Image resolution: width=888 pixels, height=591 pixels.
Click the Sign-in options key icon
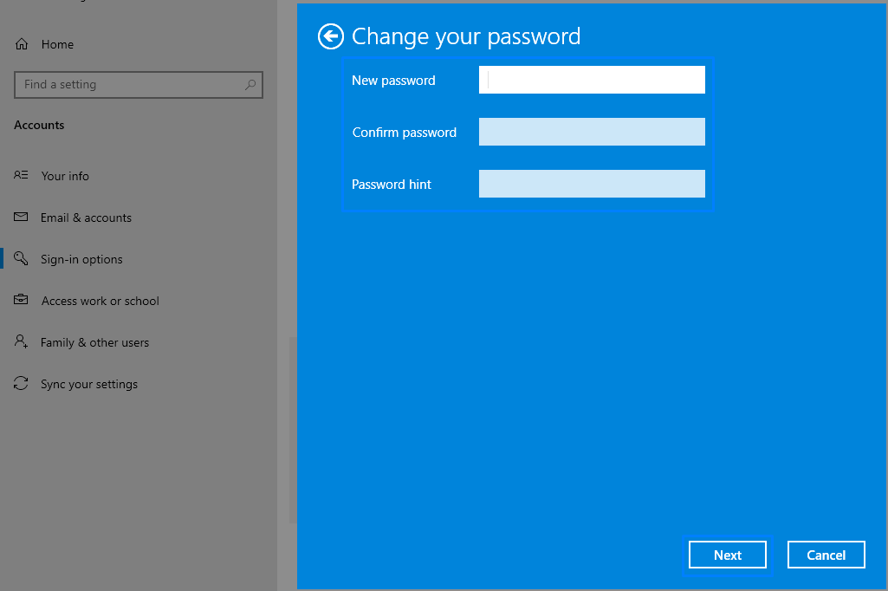click(x=21, y=258)
